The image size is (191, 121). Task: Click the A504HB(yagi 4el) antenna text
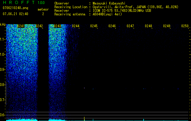(107, 14)
